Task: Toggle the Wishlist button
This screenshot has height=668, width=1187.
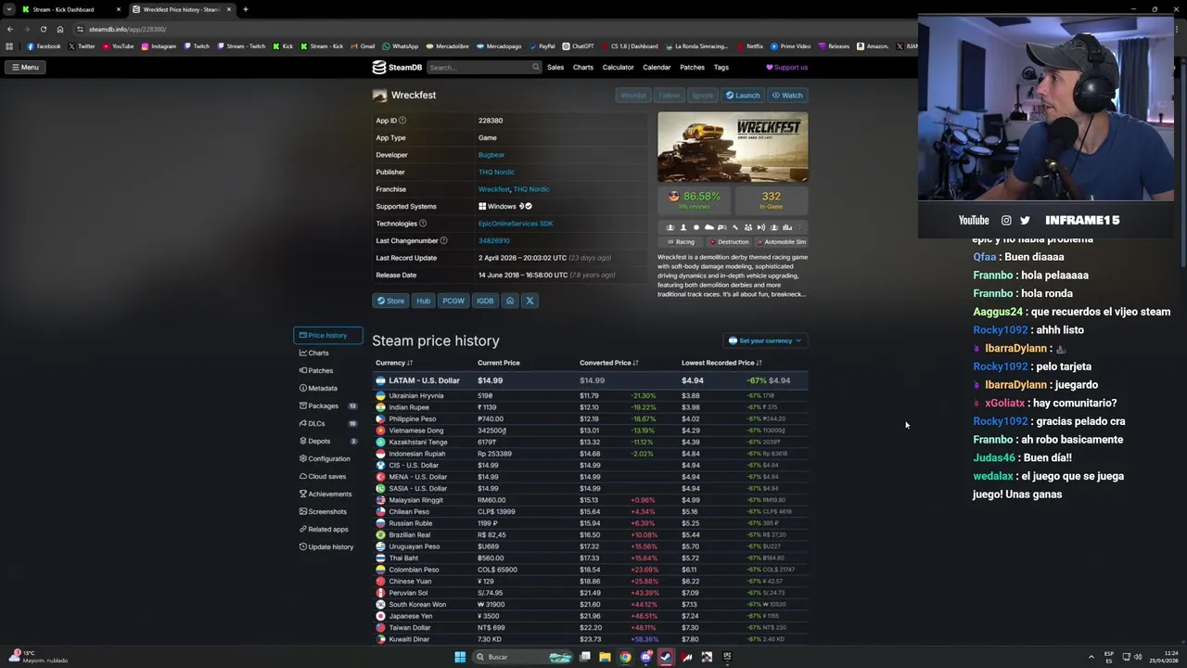Action: pos(632,95)
